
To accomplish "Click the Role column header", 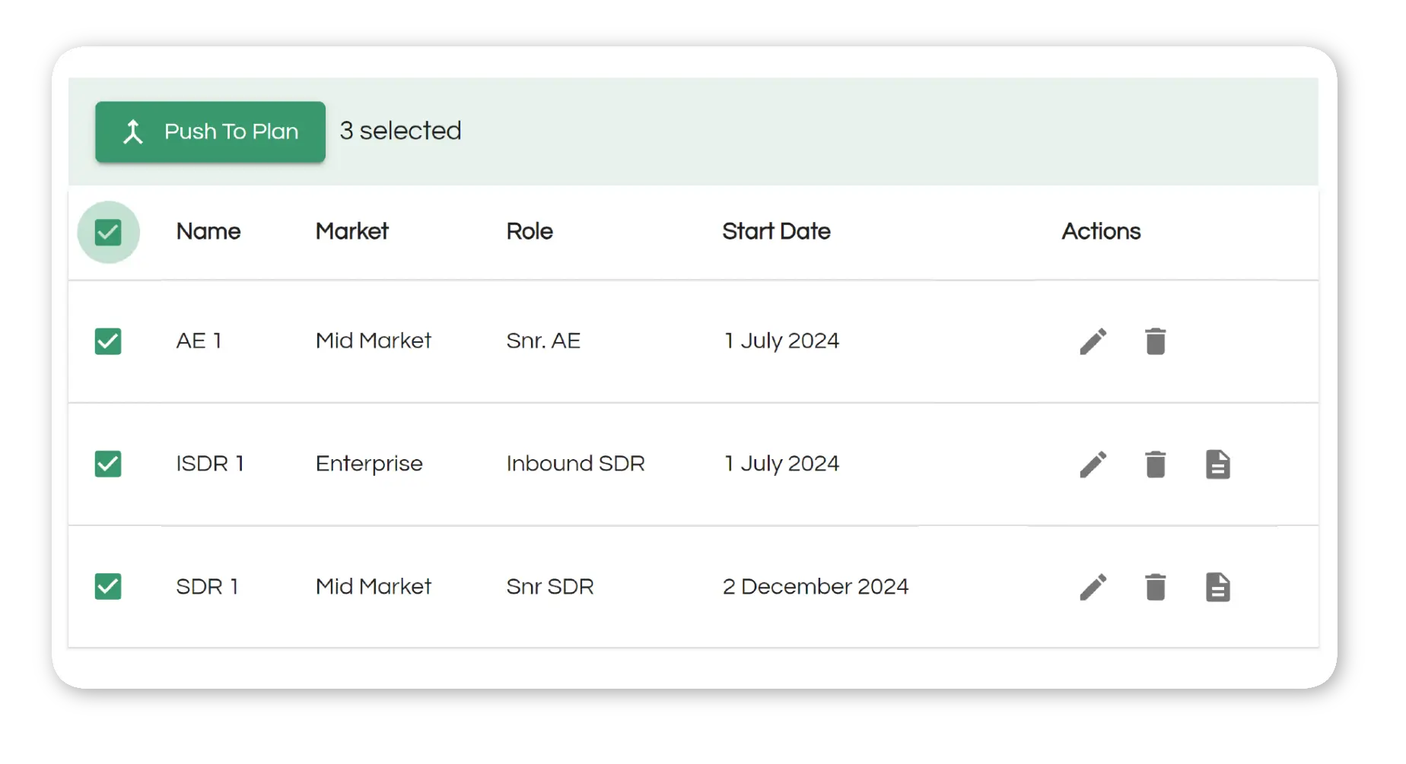I will tap(530, 232).
